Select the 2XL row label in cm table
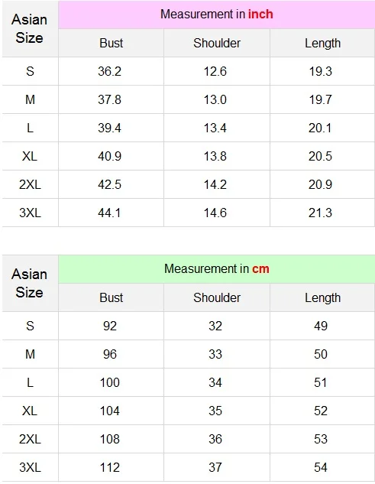The height and width of the screenshot is (484, 375). [x=30, y=439]
